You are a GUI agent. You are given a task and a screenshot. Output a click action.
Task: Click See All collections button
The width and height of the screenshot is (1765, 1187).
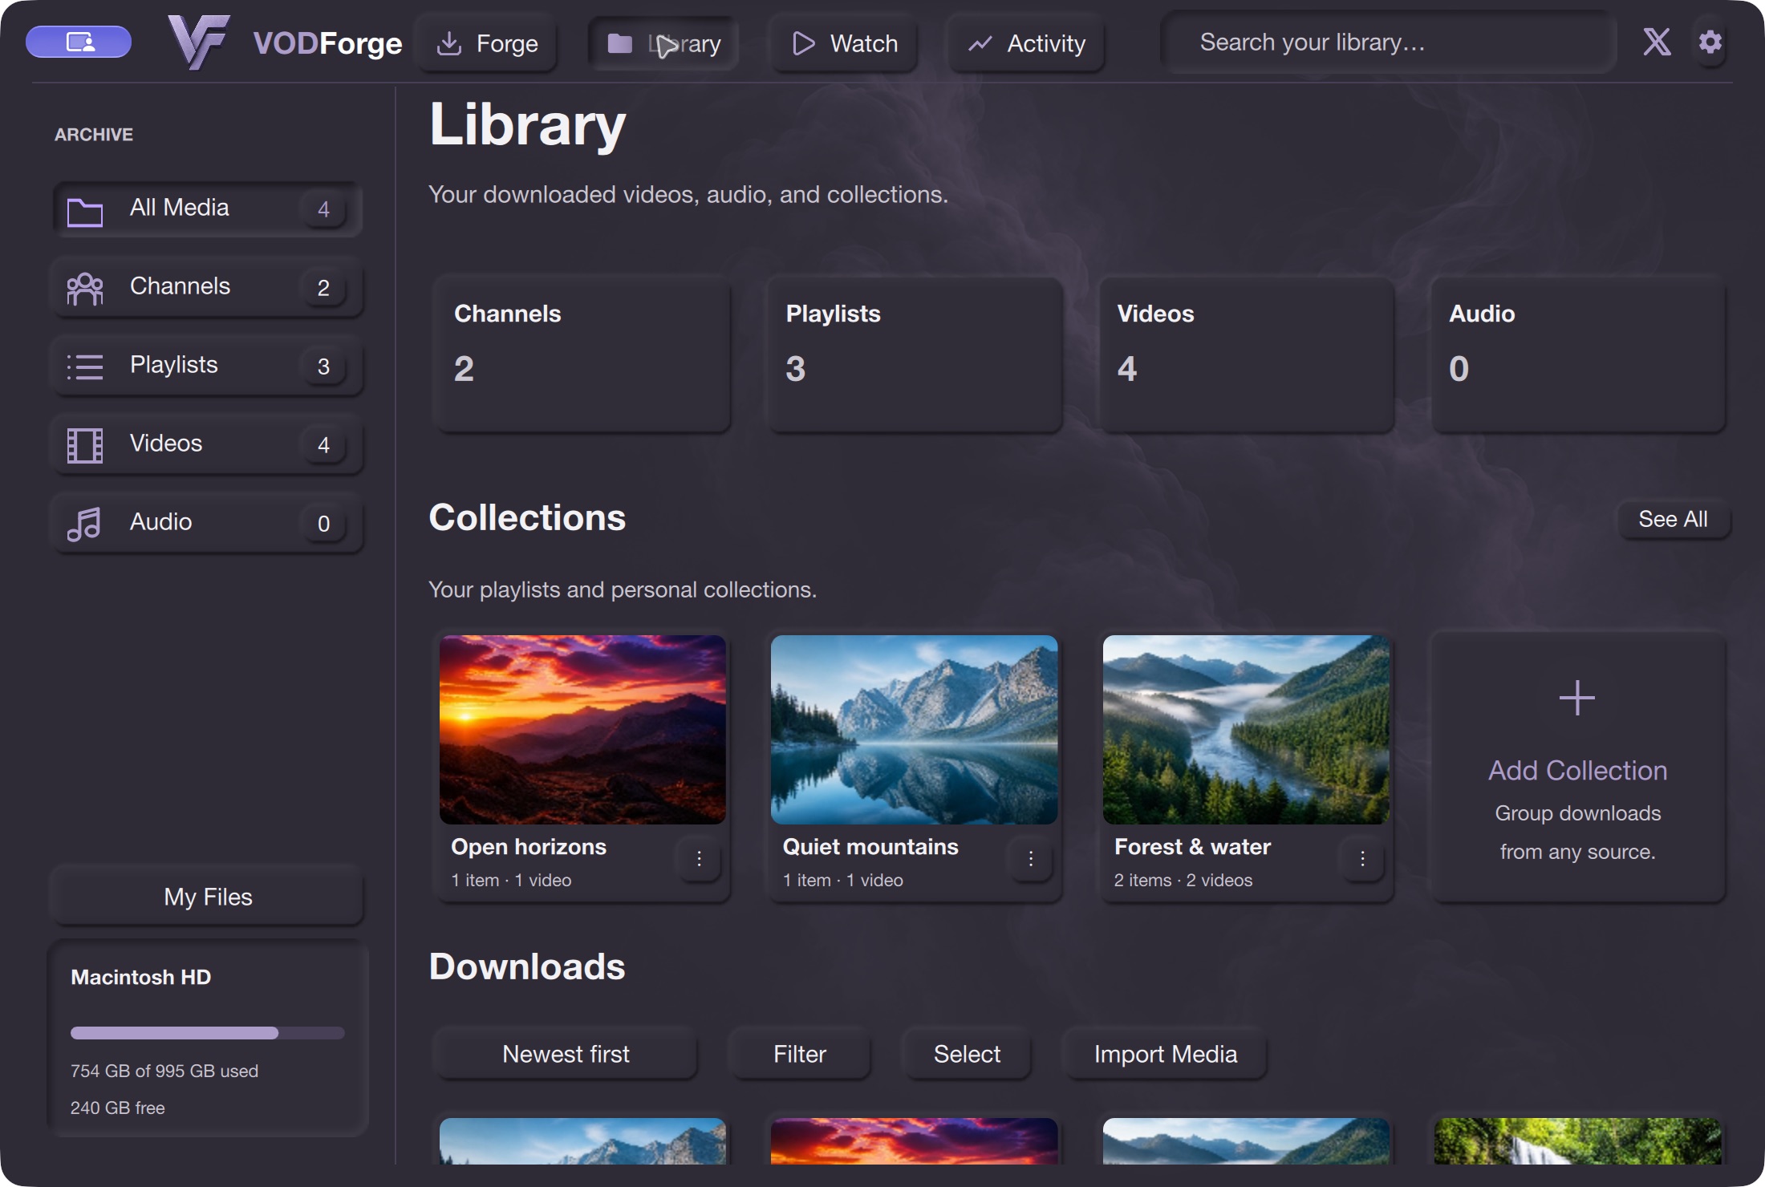1673,519
